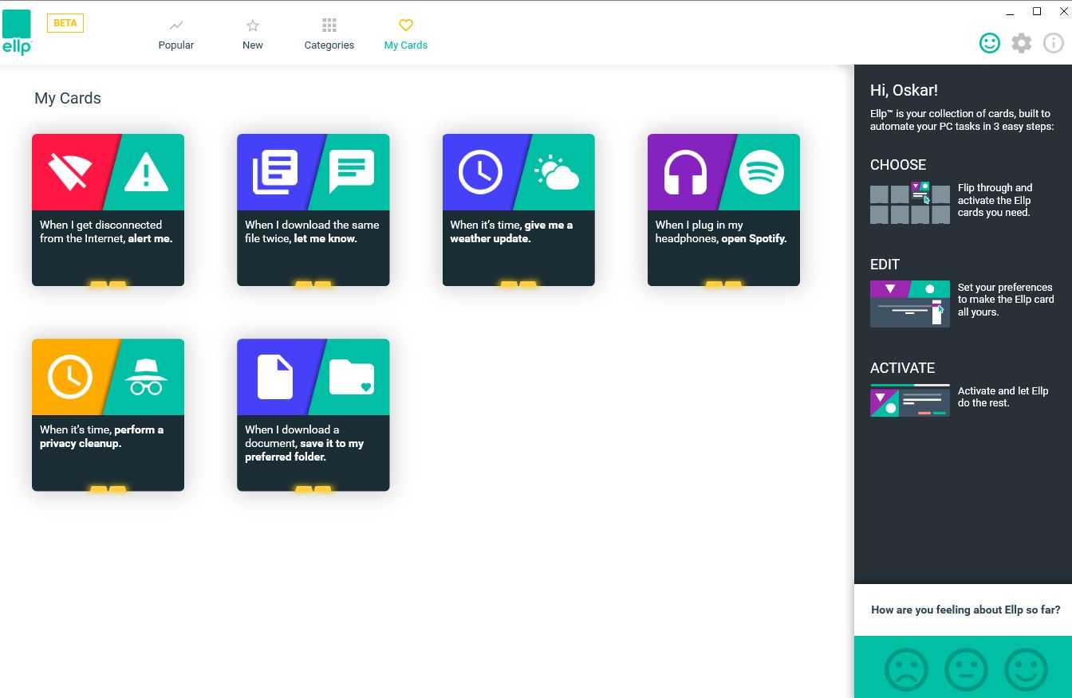
Task: Open the Categories tab
Action: point(329,35)
